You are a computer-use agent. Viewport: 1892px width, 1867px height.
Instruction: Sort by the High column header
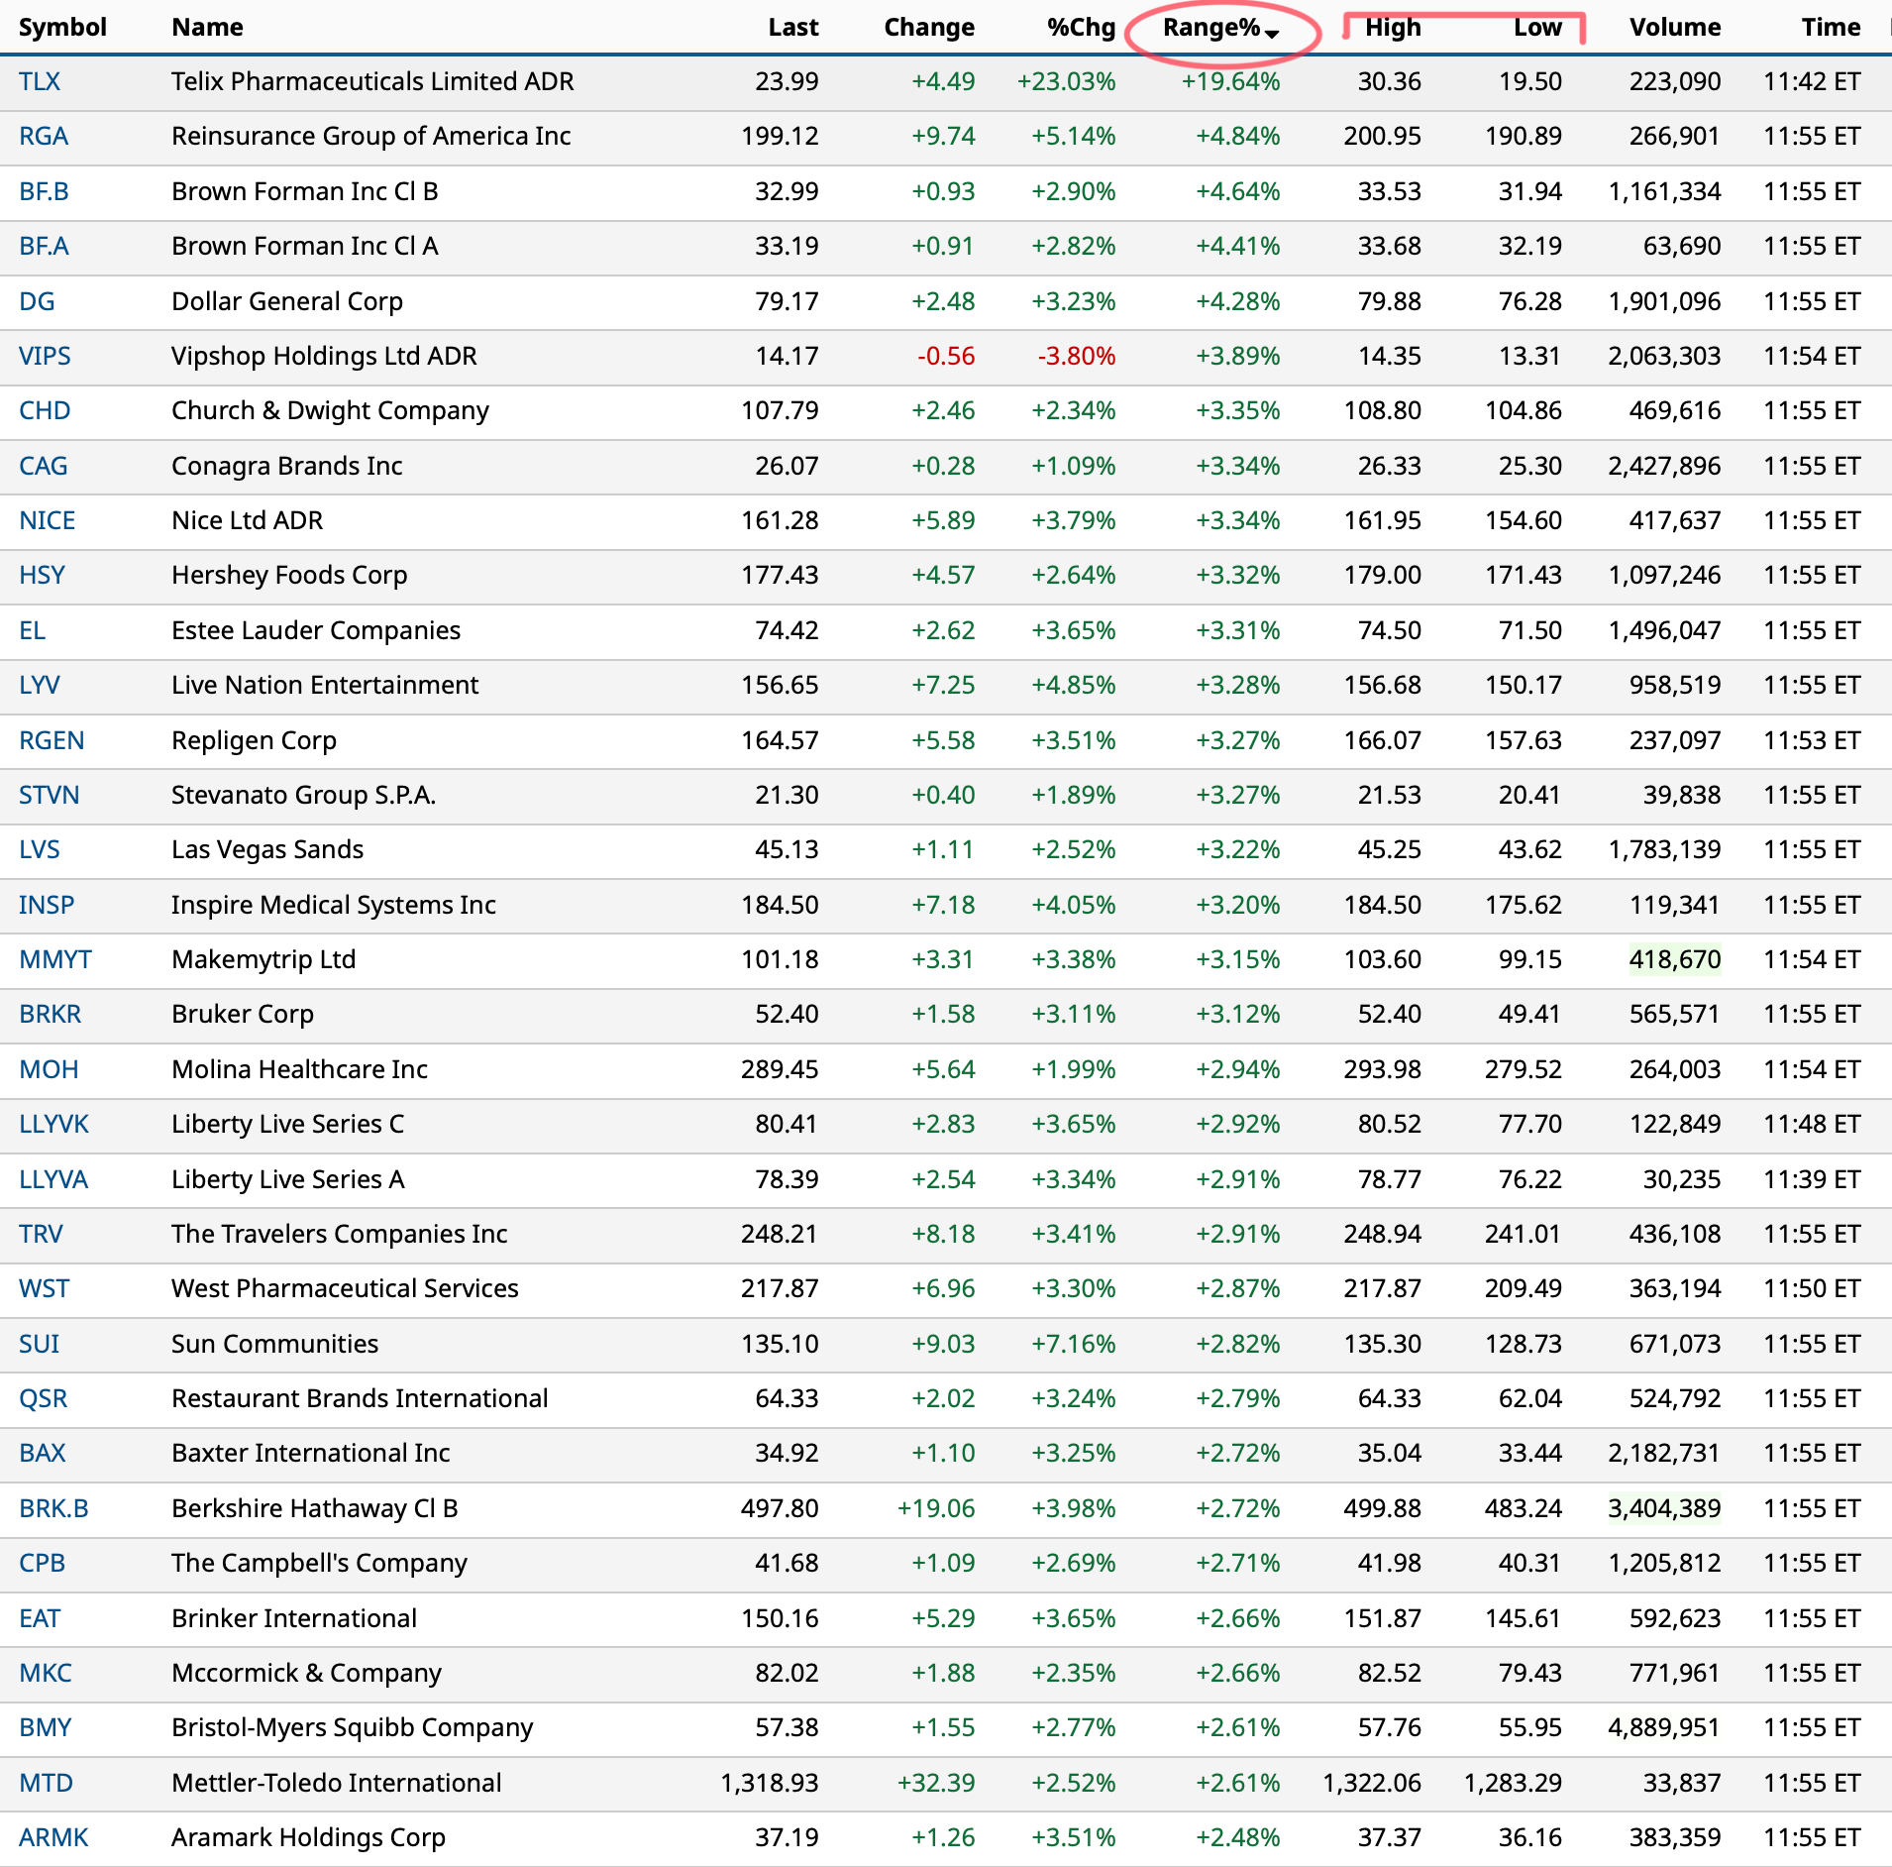pyautogui.click(x=1392, y=27)
